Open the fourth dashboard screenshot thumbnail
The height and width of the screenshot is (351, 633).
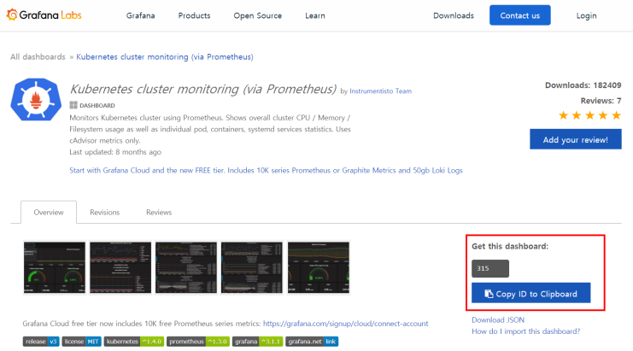252,267
